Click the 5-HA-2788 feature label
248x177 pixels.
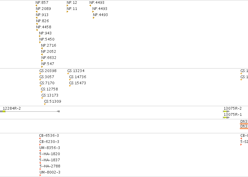pyautogui.click(x=50, y=166)
